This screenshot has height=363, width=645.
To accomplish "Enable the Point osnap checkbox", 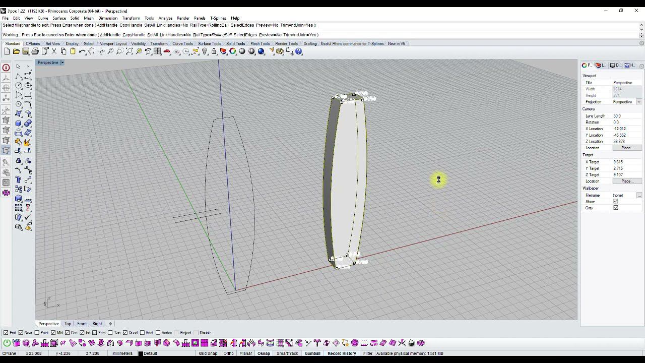I will [37, 333].
